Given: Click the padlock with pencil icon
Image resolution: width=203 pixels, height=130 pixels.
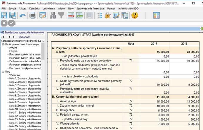Looking at the screenshot, I should pos(108,15).
